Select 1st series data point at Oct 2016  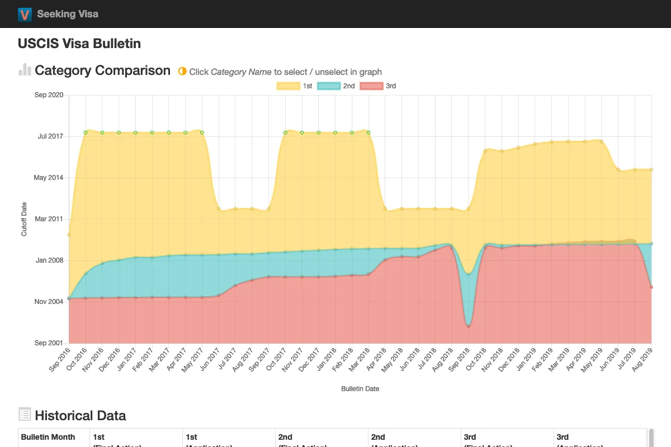coord(86,132)
